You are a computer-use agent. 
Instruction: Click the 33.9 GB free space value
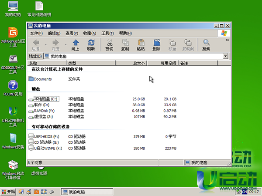pyautogui.click(x=170, y=105)
